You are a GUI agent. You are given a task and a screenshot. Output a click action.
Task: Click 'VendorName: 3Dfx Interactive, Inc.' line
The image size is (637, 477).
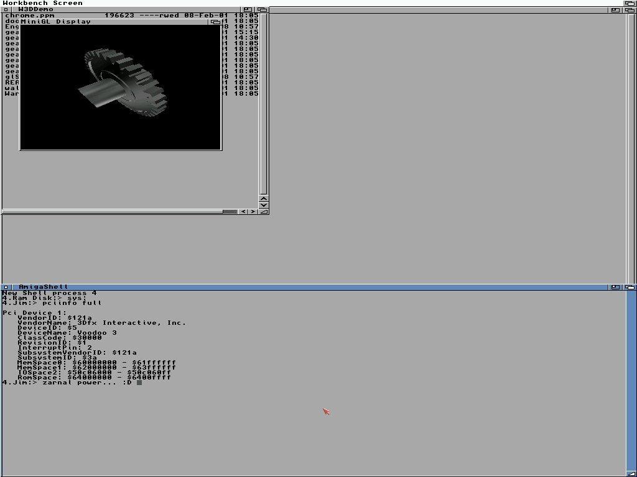(x=101, y=323)
